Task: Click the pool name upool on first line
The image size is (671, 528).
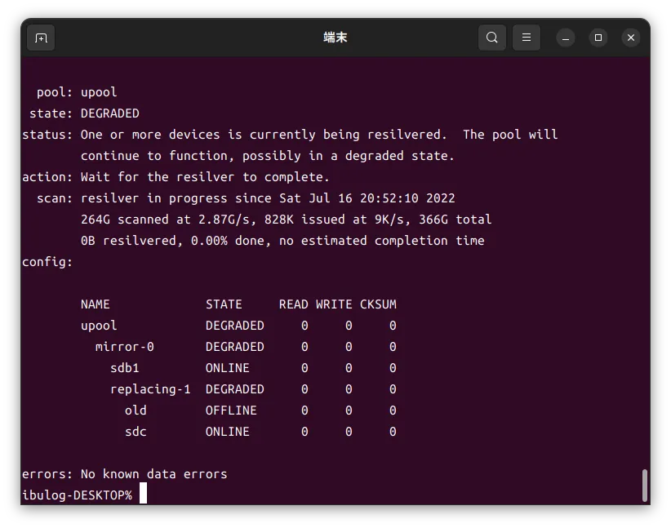Action: coord(99,92)
